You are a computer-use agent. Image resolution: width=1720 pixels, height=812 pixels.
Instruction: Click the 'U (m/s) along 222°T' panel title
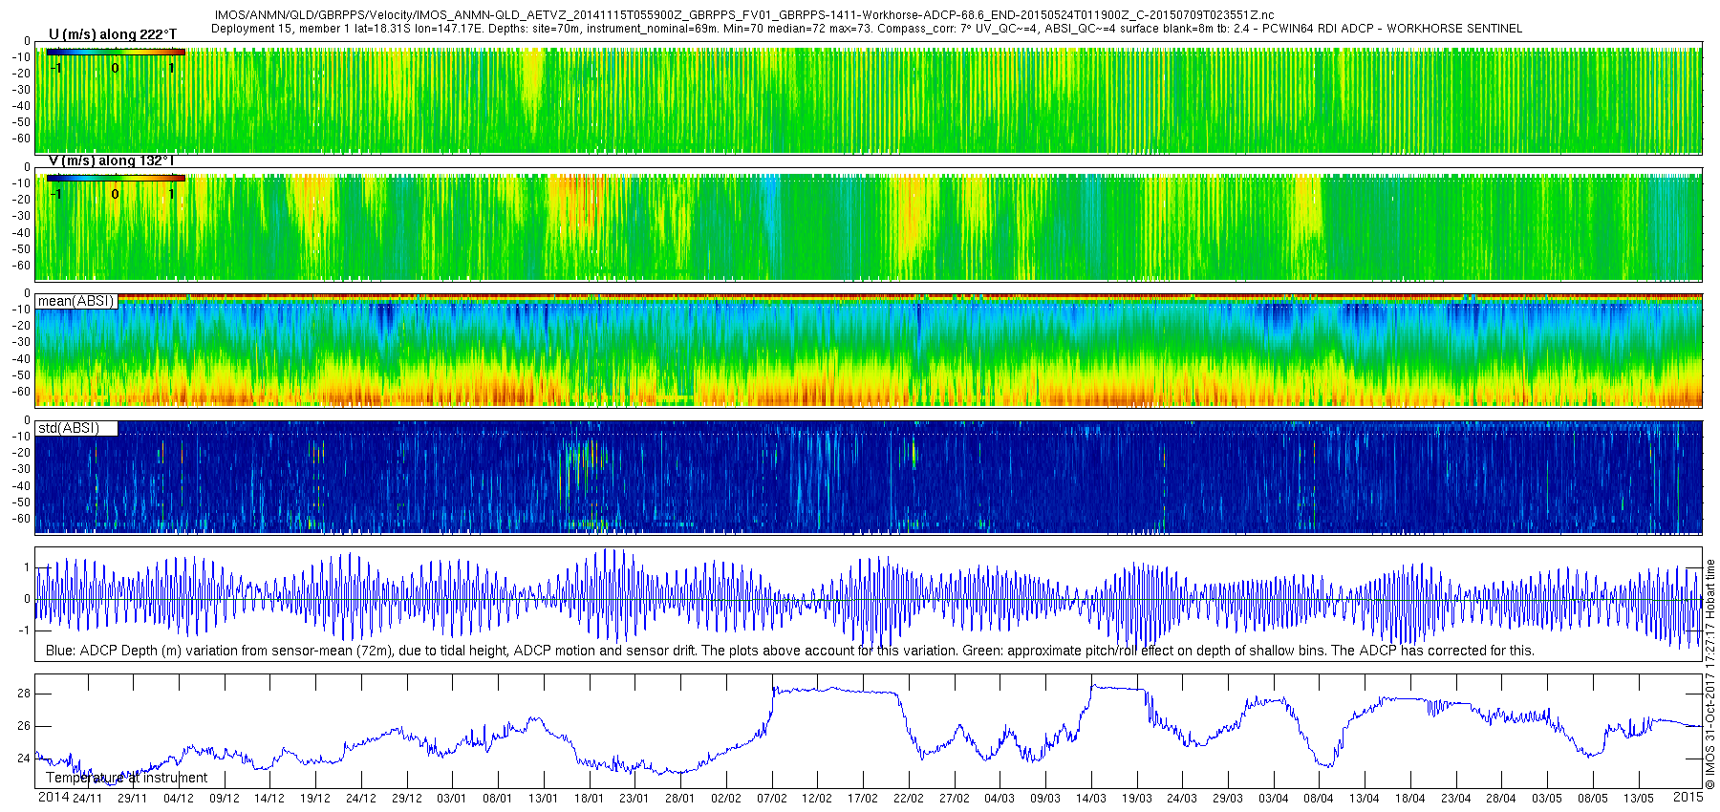pos(112,34)
